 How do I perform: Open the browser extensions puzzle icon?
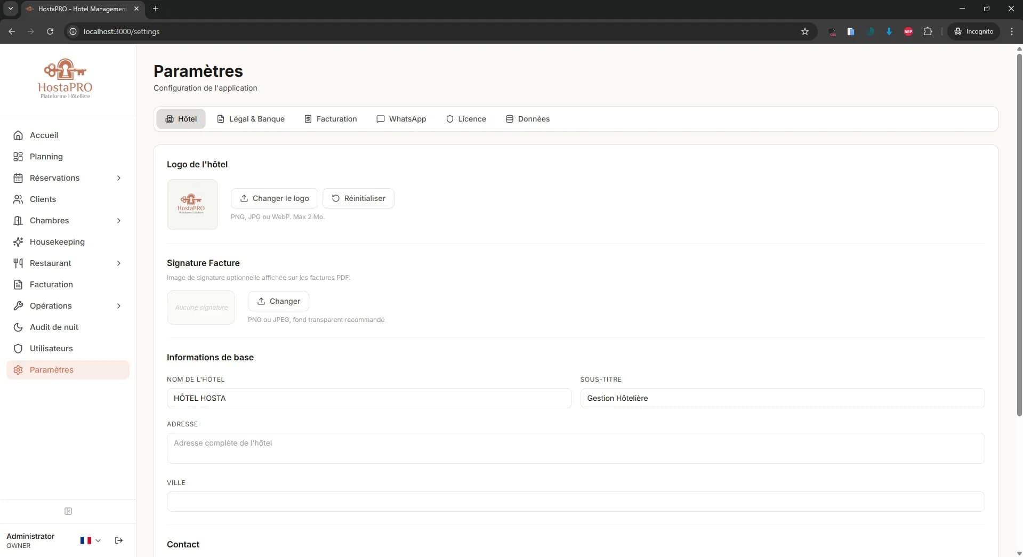click(928, 31)
